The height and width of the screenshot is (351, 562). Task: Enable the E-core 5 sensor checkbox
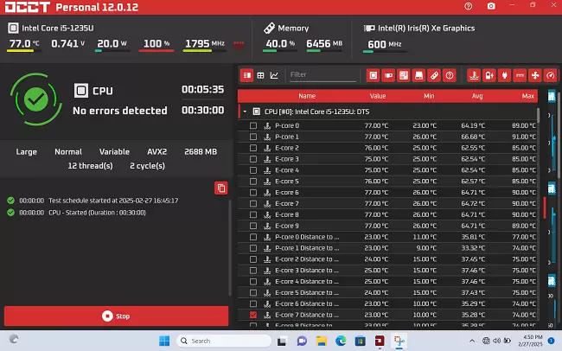(253, 181)
